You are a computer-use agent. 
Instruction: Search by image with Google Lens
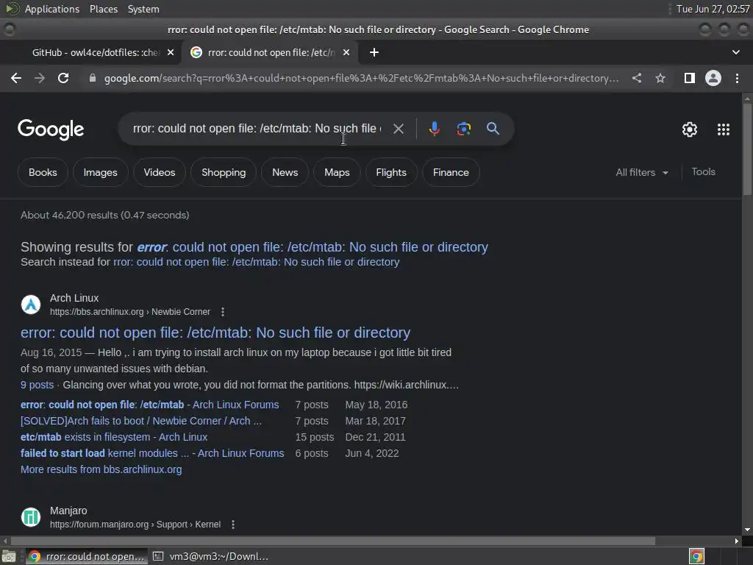point(463,129)
